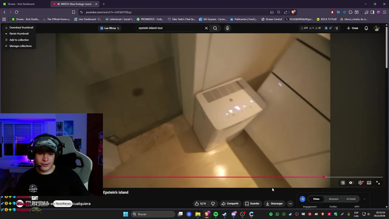389x219 pixels.
Task: Open Brave Shields lion icon
Action: point(293,12)
